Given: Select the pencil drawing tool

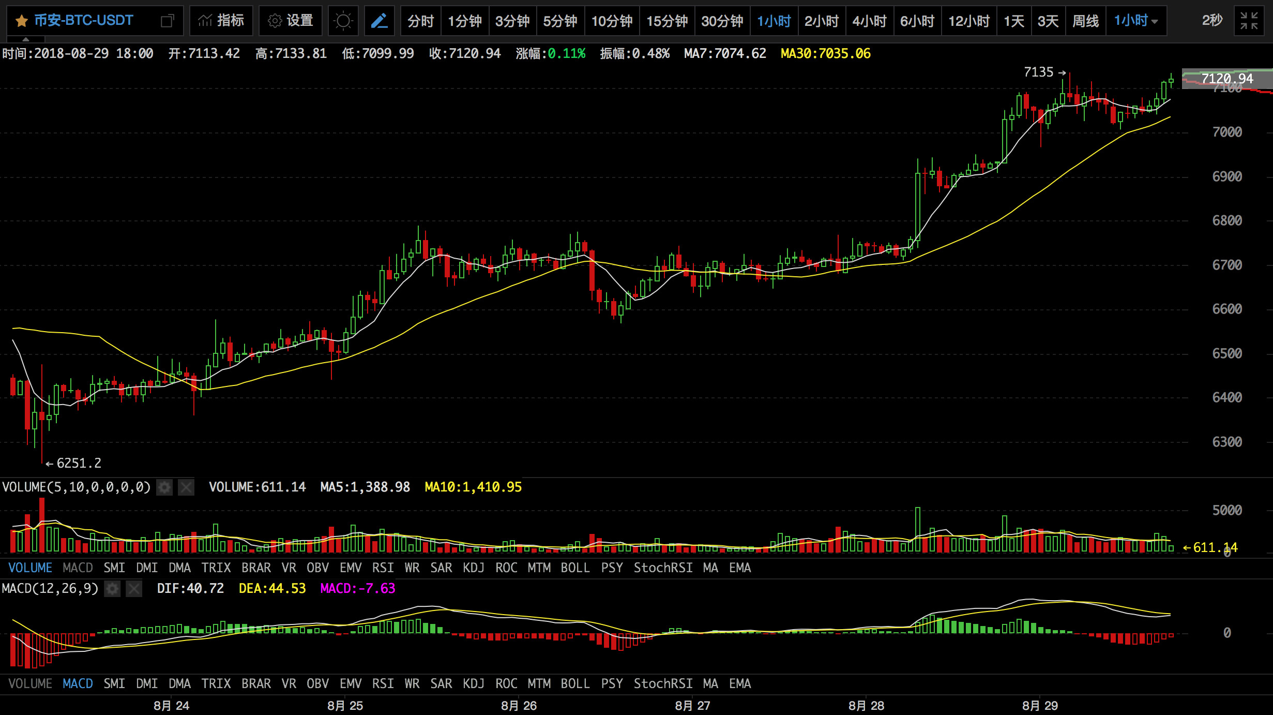Looking at the screenshot, I should click(379, 21).
